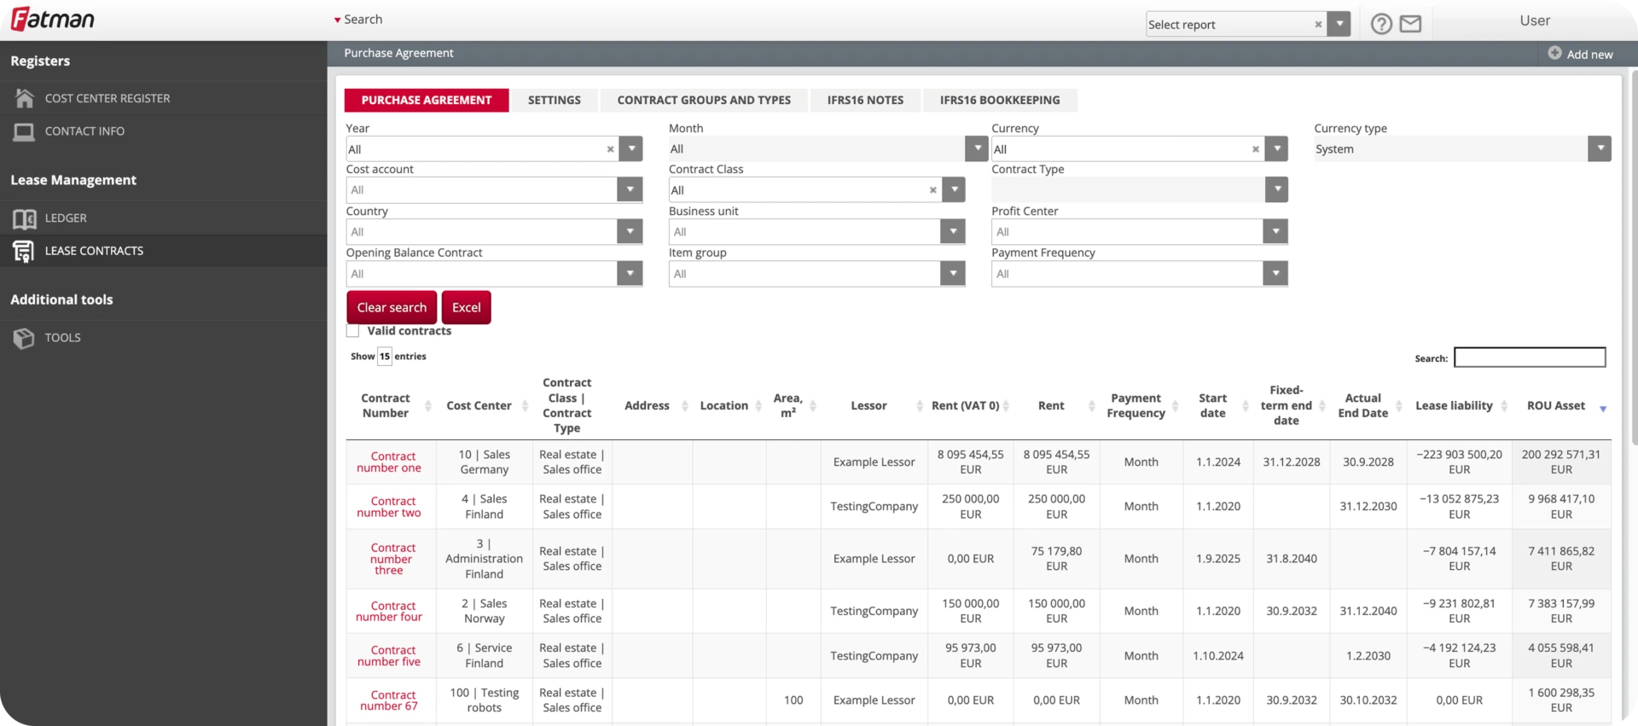The height and width of the screenshot is (726, 1638).
Task: Open Contract number four link
Action: click(x=389, y=612)
